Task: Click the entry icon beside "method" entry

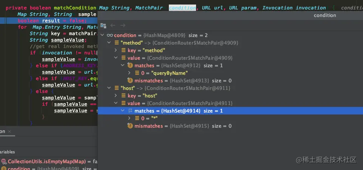Action: [x=117, y=43]
